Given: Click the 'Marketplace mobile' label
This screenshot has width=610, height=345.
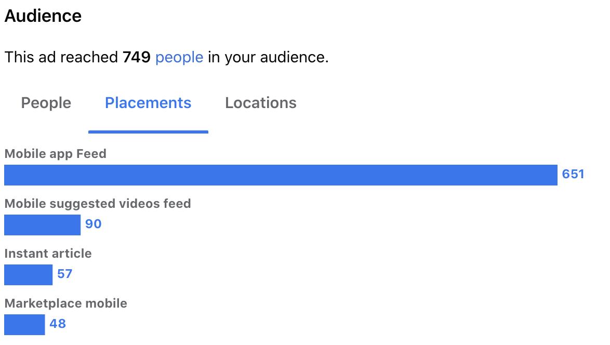Looking at the screenshot, I should (x=66, y=303).
